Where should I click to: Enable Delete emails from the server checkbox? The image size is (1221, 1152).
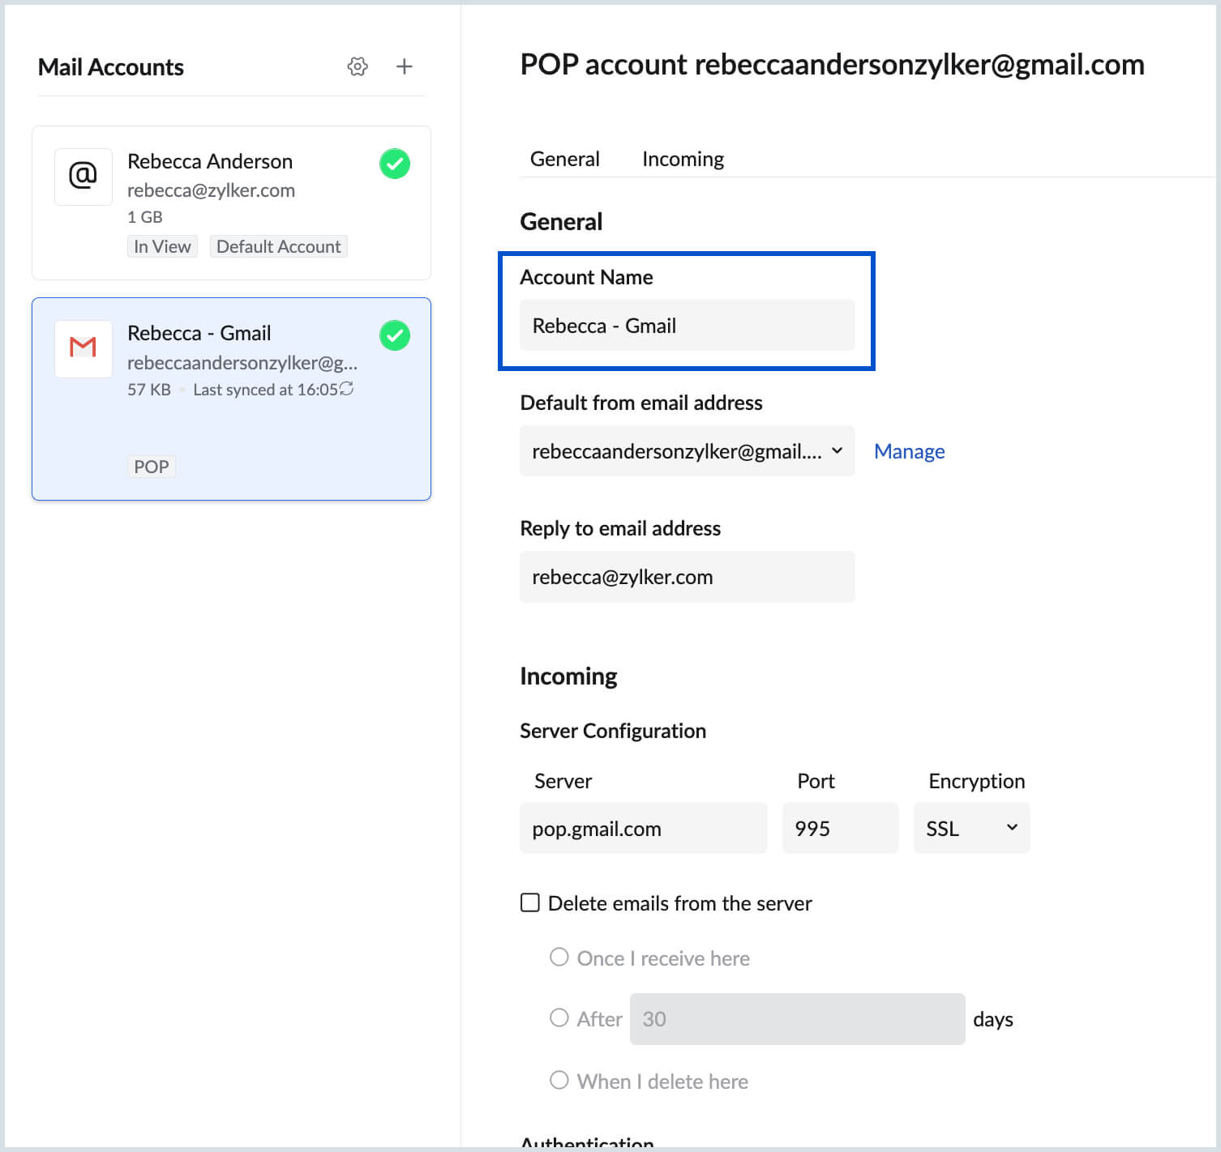pos(530,902)
